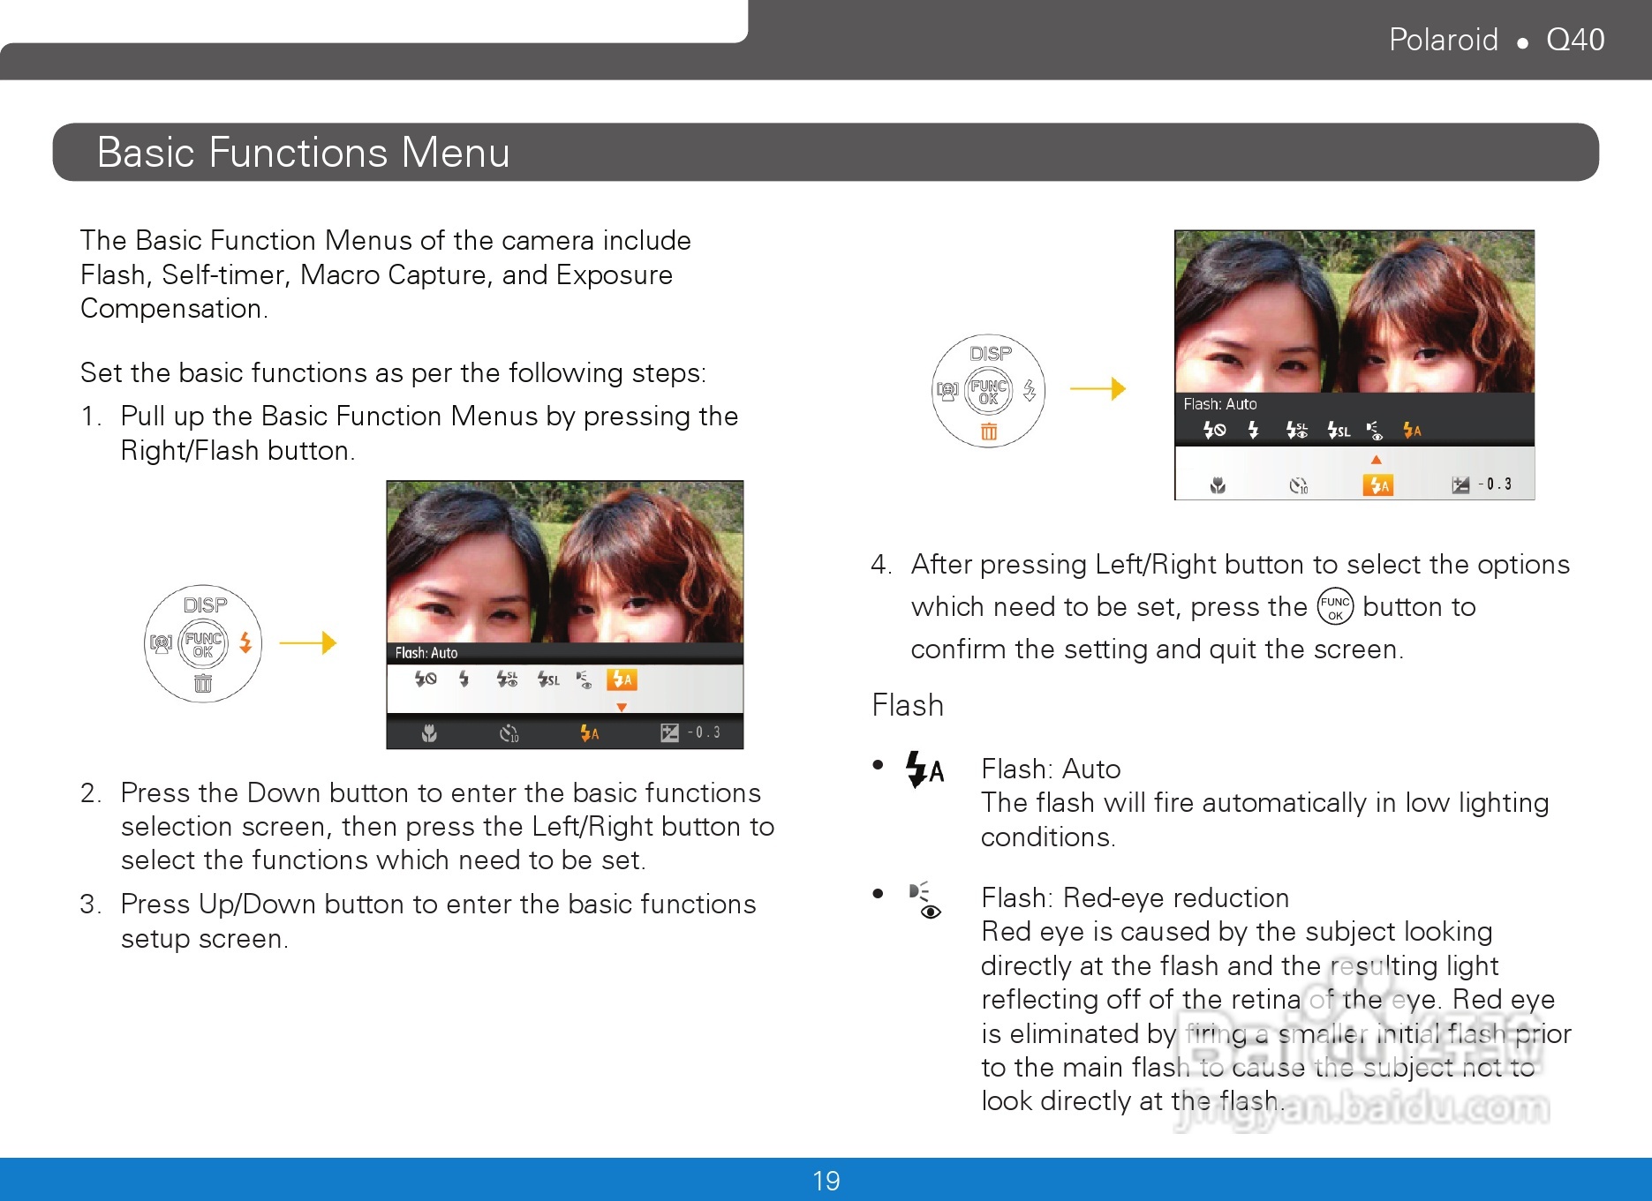Click red-eye reduction icon in step 1 camera screen
The width and height of the screenshot is (1652, 1201).
pyautogui.click(x=584, y=679)
